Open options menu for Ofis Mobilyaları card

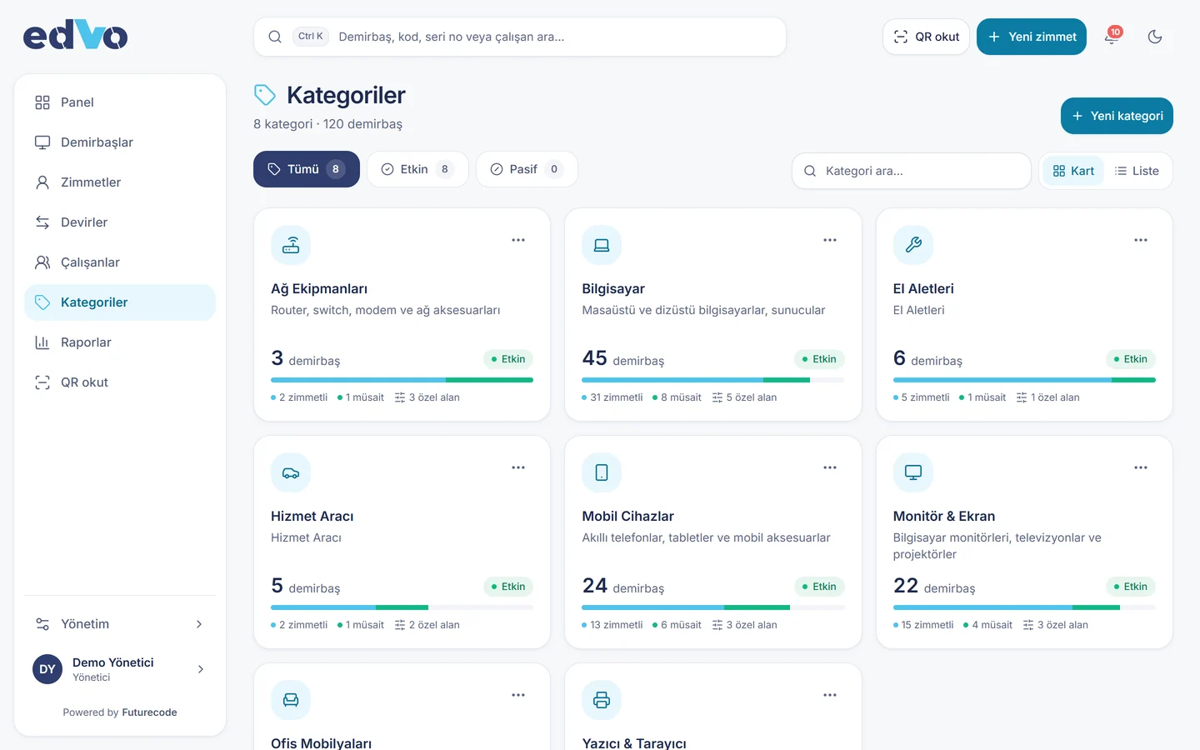point(518,695)
